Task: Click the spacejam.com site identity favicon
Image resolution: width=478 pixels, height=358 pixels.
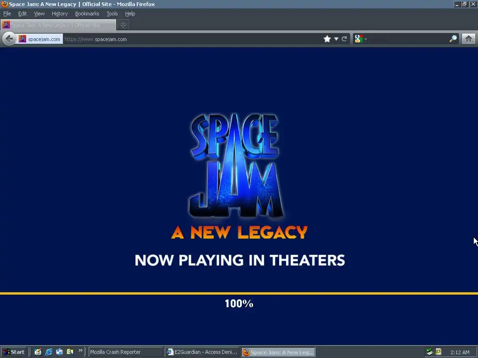Action: 22,39
